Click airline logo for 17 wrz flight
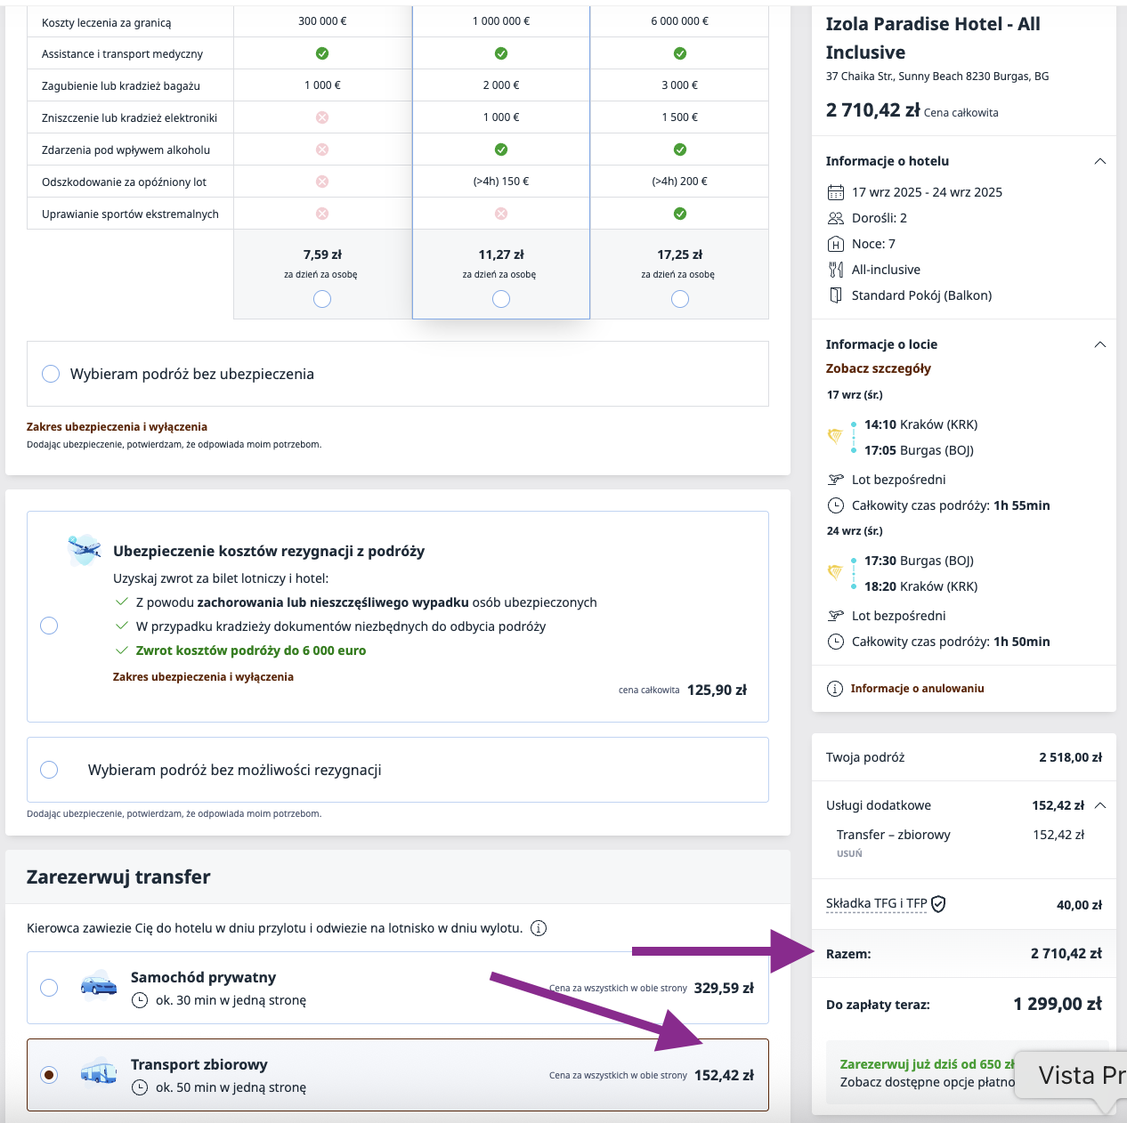This screenshot has width=1127, height=1123. [835, 436]
